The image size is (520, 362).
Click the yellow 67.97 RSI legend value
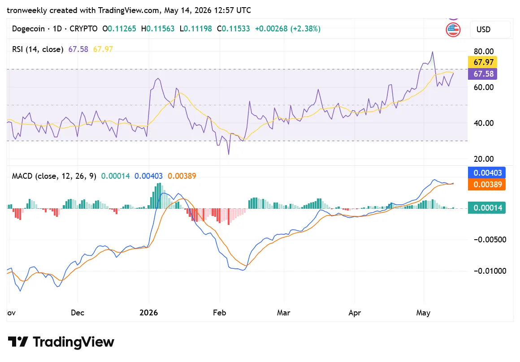click(x=103, y=49)
